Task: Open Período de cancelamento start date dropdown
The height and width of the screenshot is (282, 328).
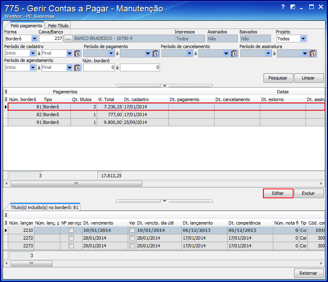Action: (x=189, y=53)
